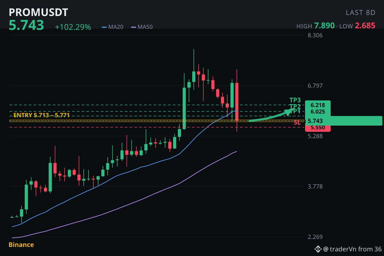This screenshot has width=384, height=256.
Task: Click the 8.306 price axis label
Action: click(x=315, y=35)
